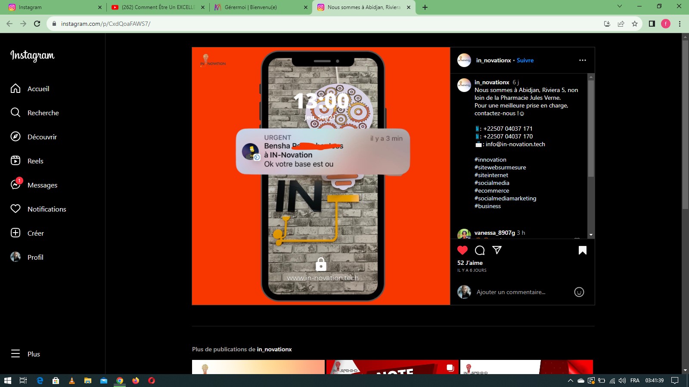The width and height of the screenshot is (689, 387).
Task: Share the post with paper-plane icon
Action: coord(497,250)
